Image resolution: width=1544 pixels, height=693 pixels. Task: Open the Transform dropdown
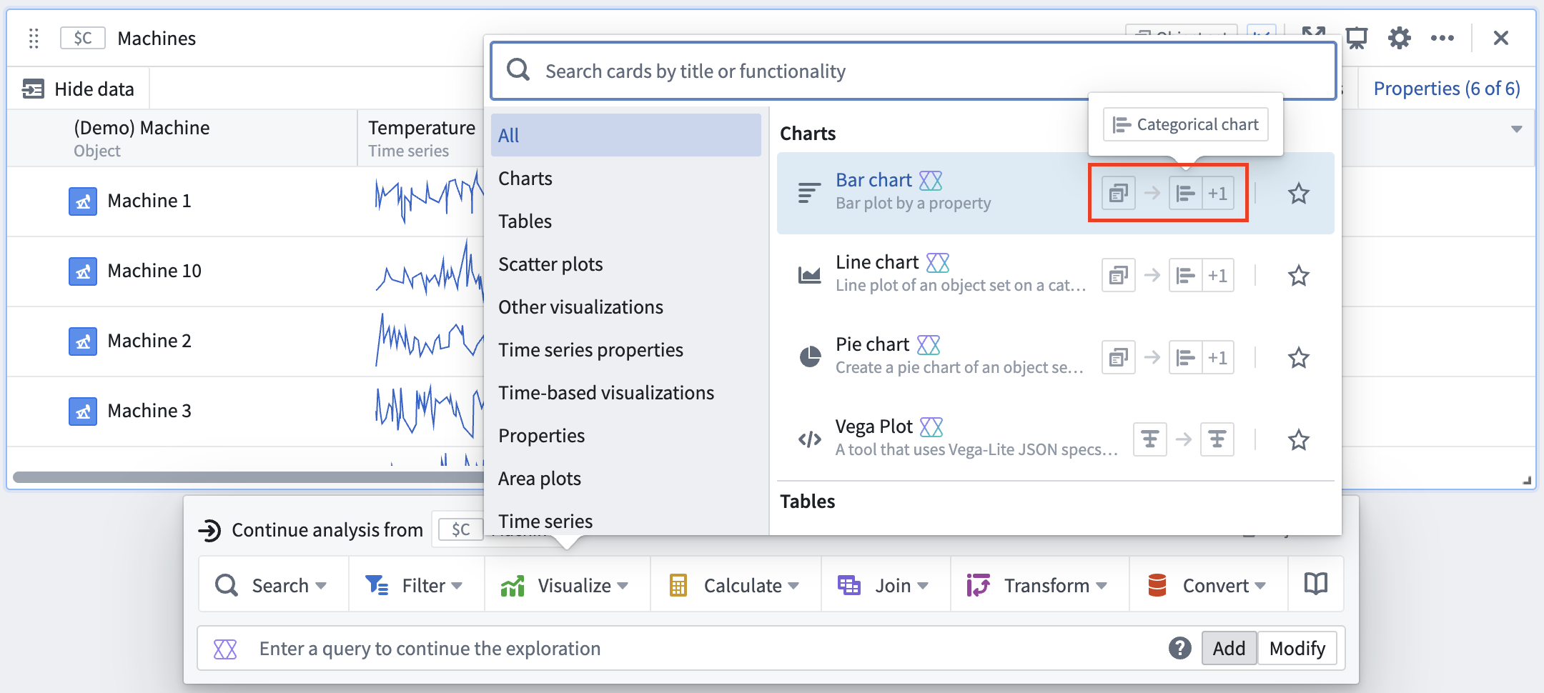(x=1039, y=585)
